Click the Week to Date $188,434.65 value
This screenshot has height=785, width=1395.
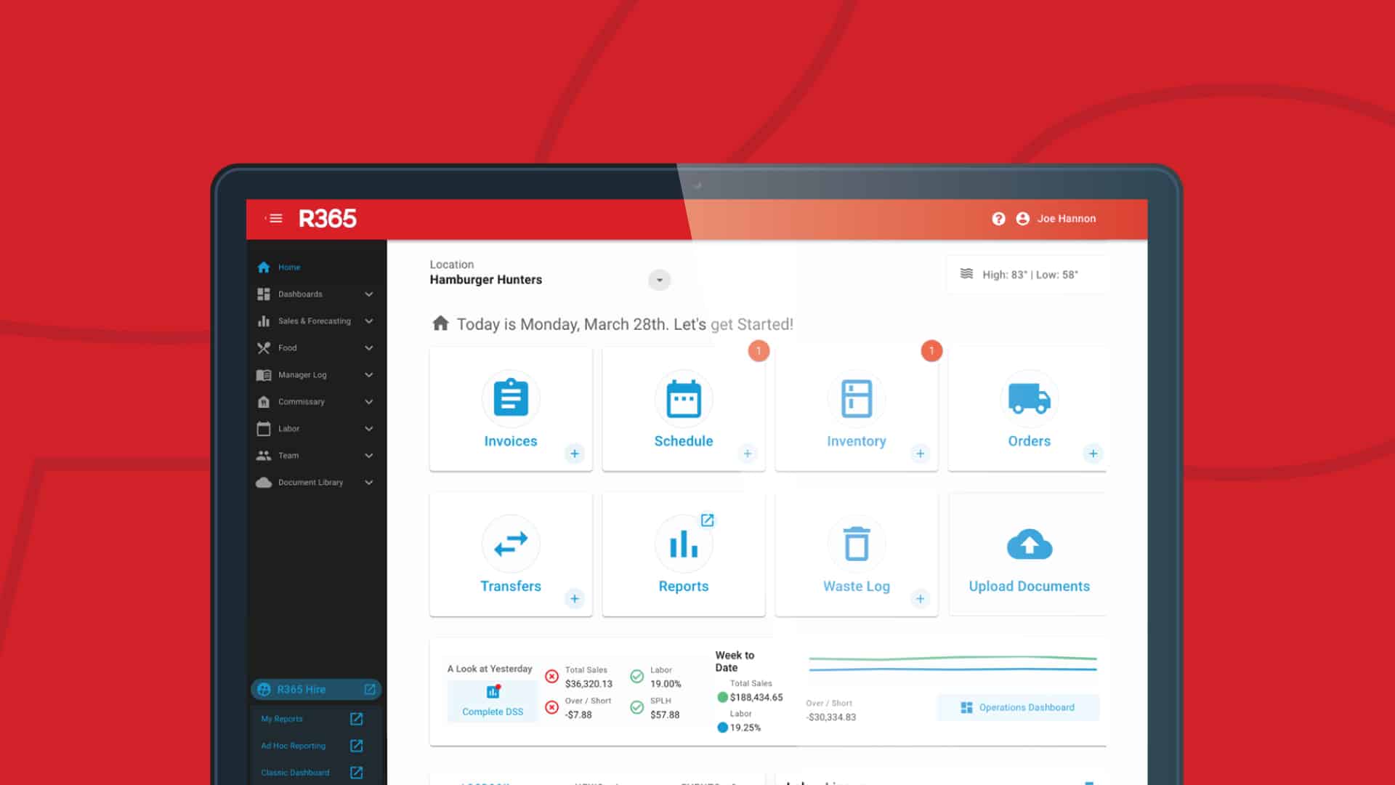point(756,698)
